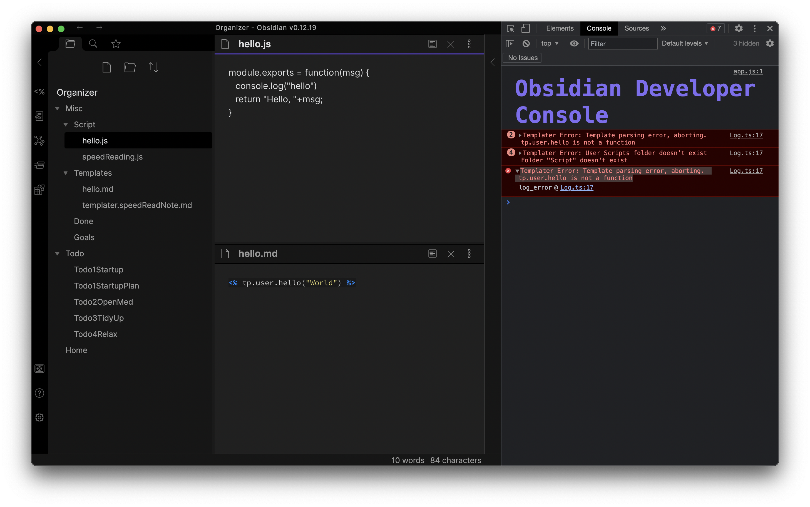Change sort order icon

pyautogui.click(x=153, y=67)
